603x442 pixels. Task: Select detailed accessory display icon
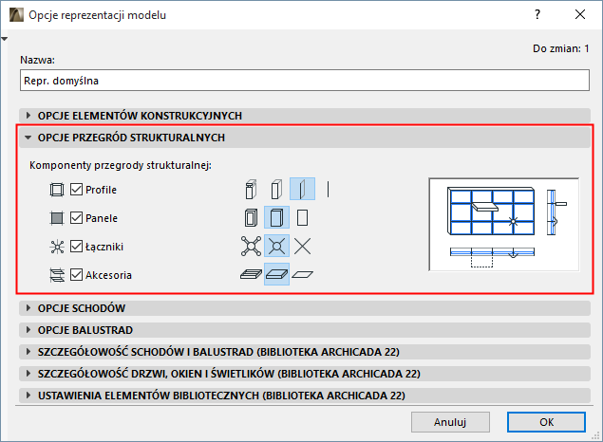(251, 274)
